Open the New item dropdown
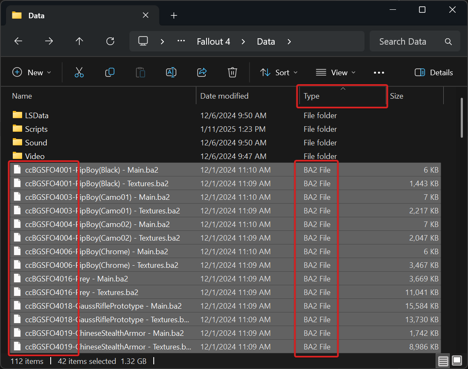468x369 pixels. (32, 72)
